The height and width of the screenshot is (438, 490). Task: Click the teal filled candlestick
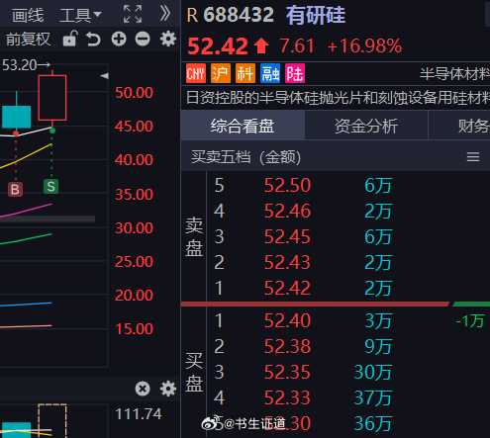[17, 117]
